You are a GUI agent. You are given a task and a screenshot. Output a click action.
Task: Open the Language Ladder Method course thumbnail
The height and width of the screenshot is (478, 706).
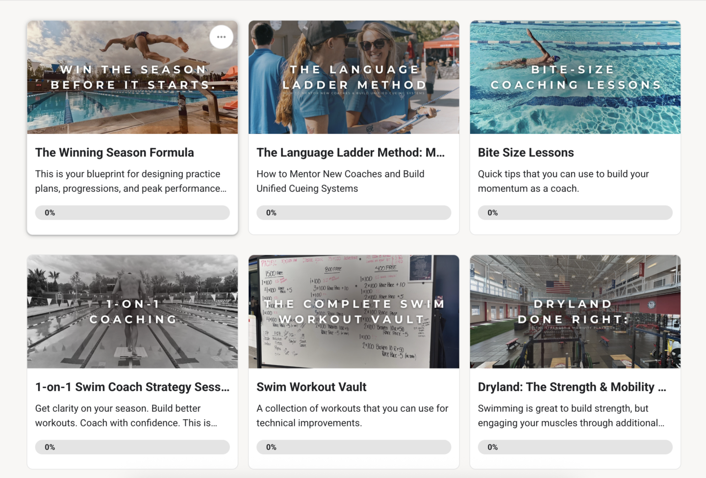coord(354,77)
